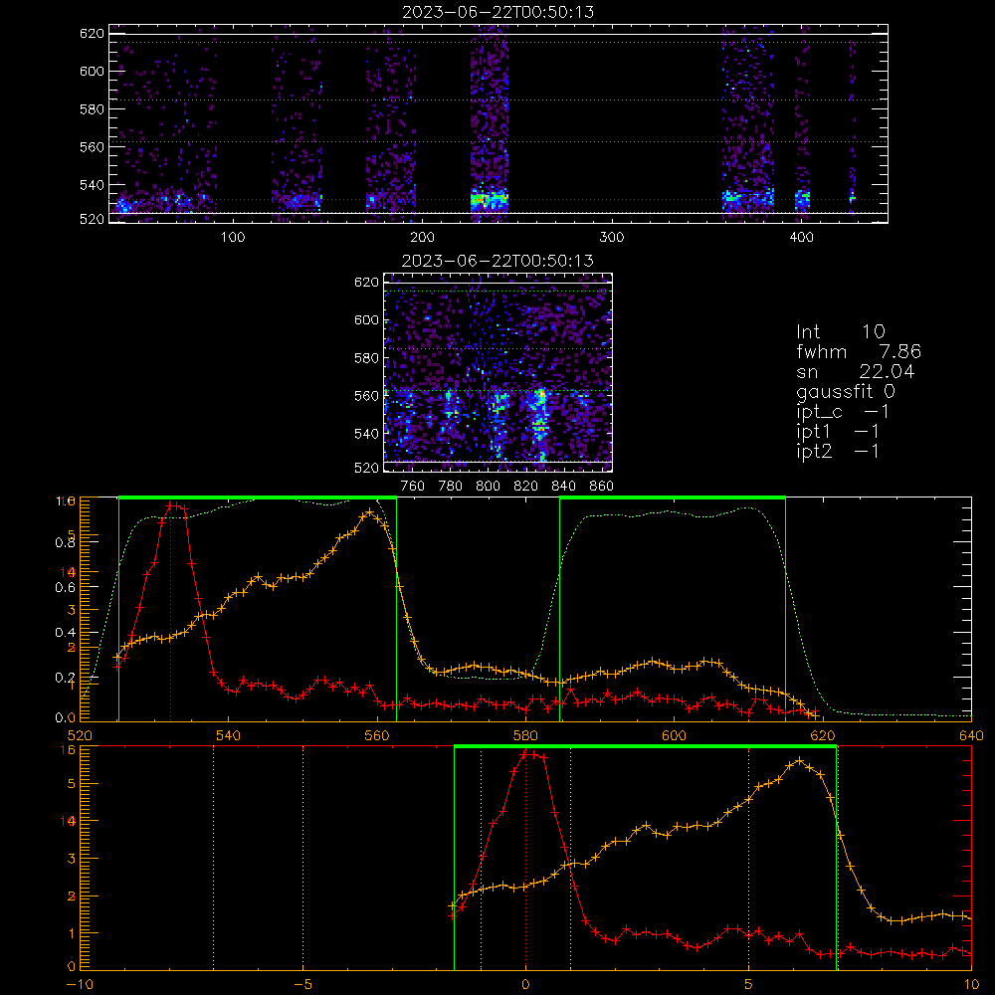Image resolution: width=995 pixels, height=995 pixels.
Task: Click y-axis label 600 on middle image
Action: click(x=366, y=320)
